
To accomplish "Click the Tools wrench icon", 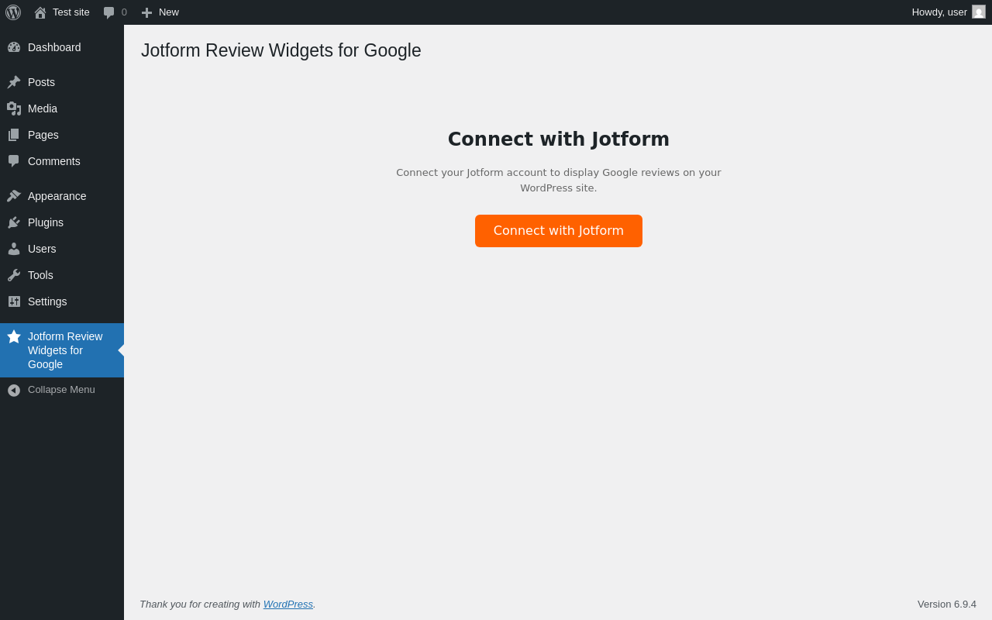I will (14, 275).
